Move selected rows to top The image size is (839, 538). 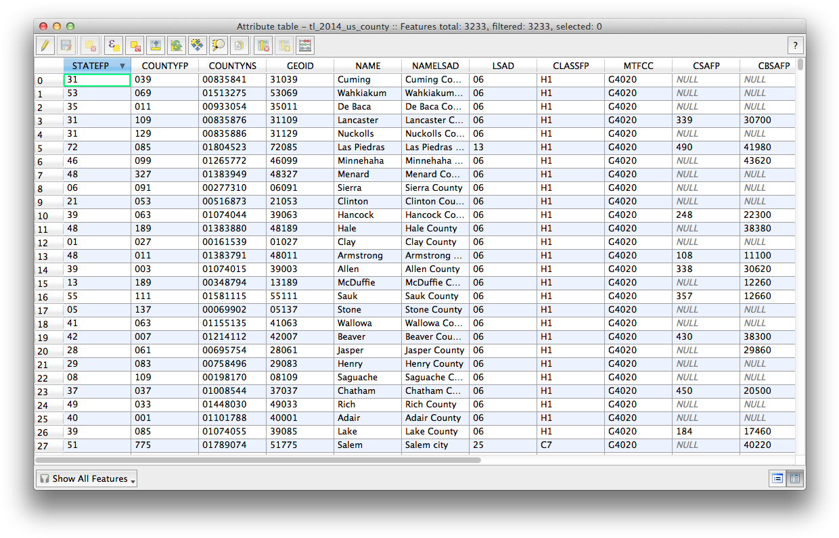tap(156, 45)
